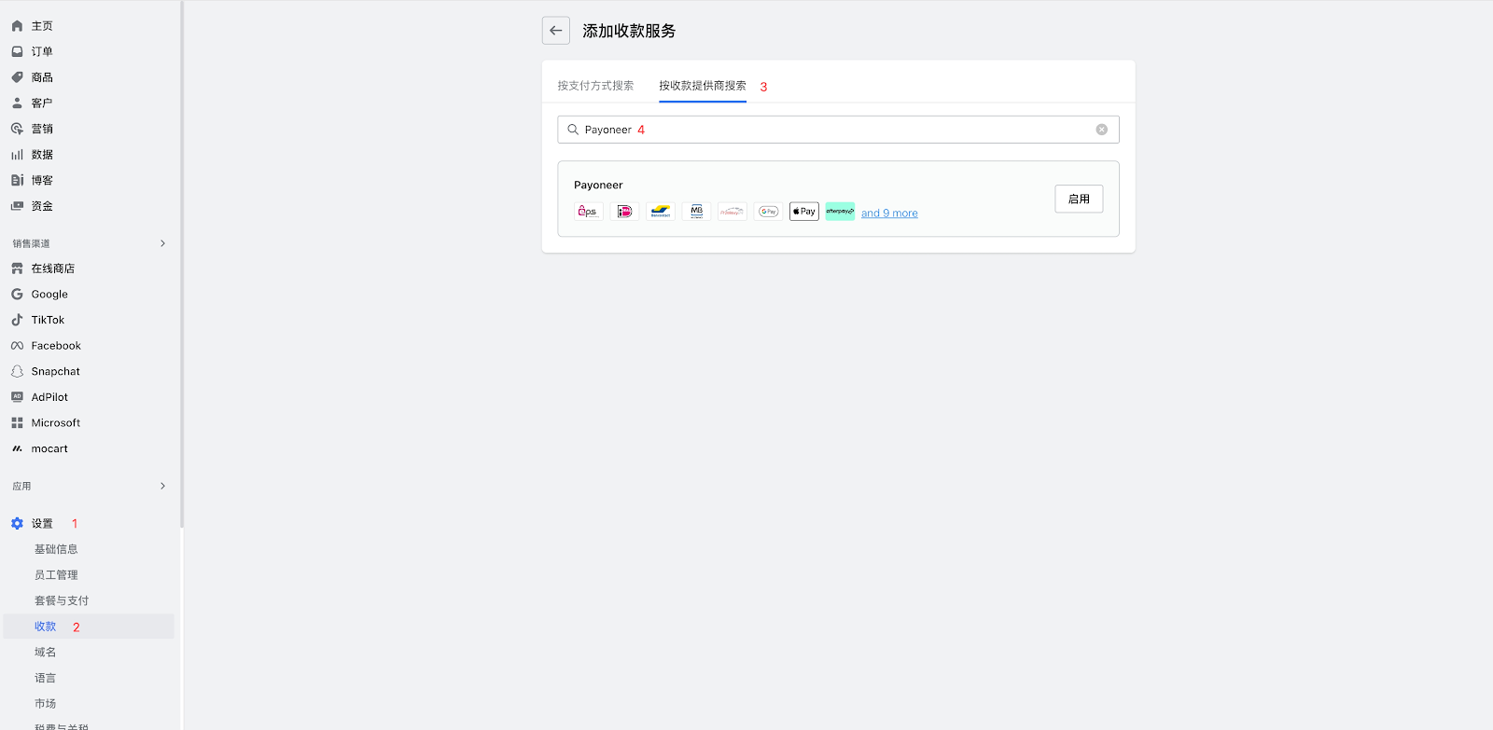Open TikTok sales channel
The width and height of the screenshot is (1493, 730).
pos(48,320)
